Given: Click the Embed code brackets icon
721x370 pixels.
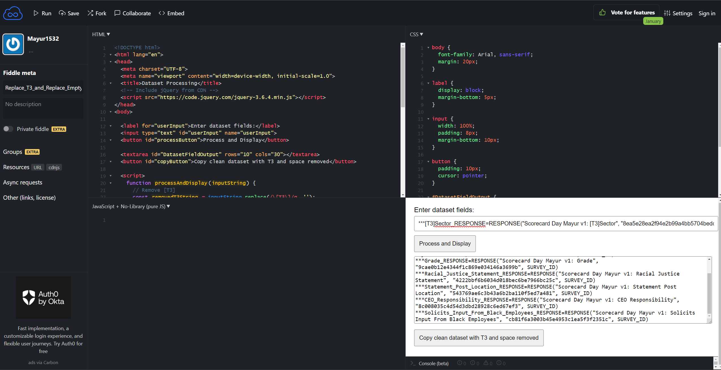Looking at the screenshot, I should coord(162,13).
